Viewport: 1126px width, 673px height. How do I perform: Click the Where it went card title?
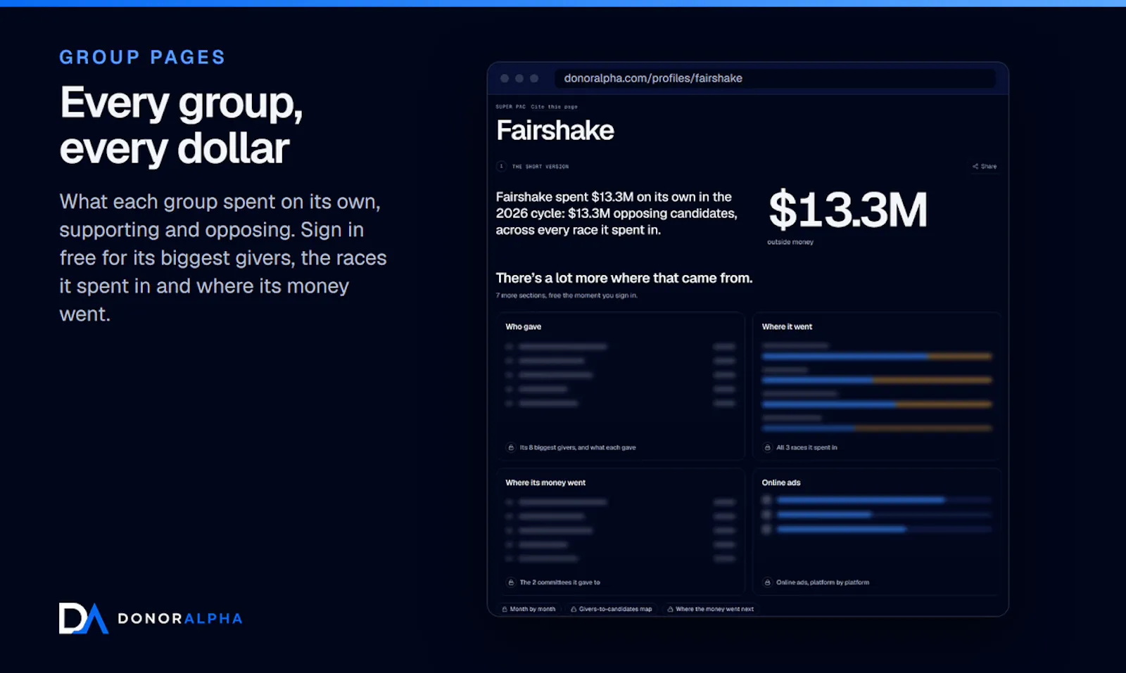(787, 327)
